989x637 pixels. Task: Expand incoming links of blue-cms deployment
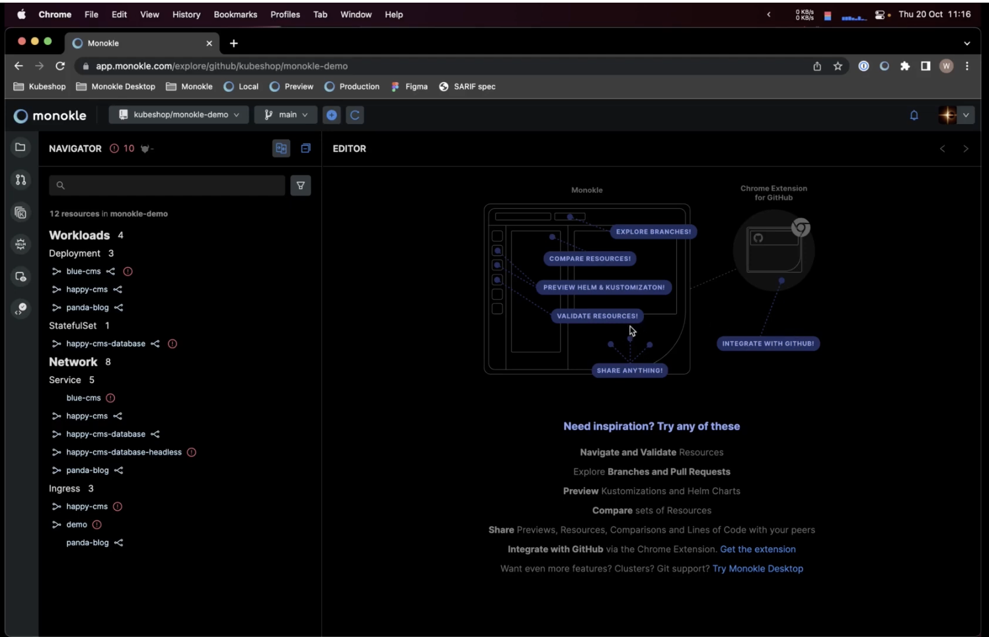coord(57,272)
